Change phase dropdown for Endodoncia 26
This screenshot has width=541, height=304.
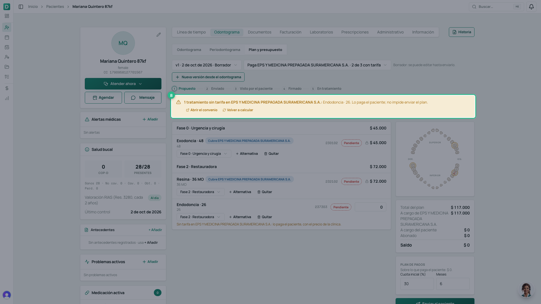coord(200,217)
